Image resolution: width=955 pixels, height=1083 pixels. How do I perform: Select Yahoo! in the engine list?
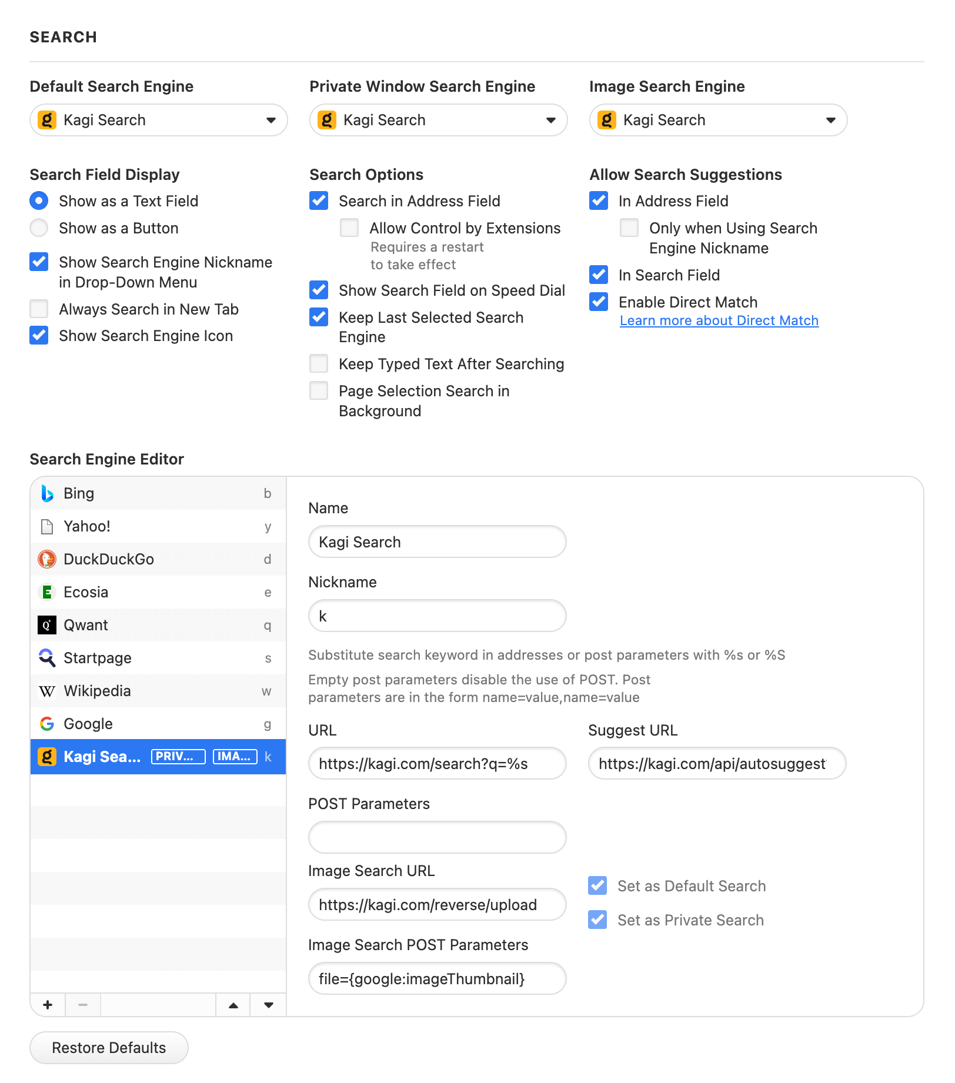[158, 526]
